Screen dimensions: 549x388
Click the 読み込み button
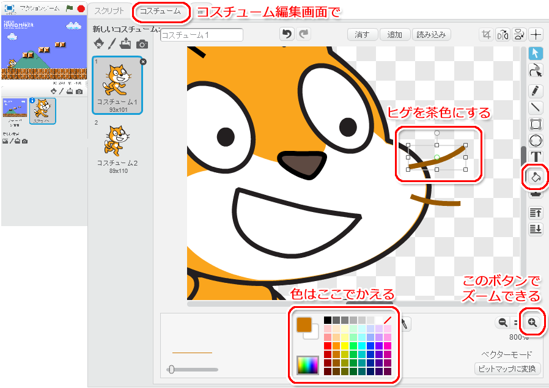431,35
